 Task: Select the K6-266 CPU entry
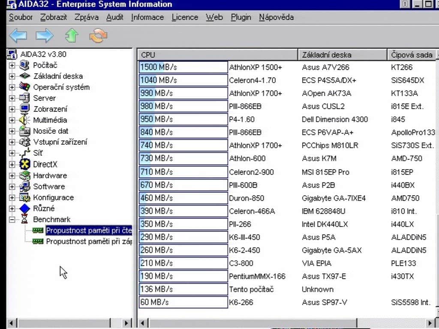[x=241, y=302]
